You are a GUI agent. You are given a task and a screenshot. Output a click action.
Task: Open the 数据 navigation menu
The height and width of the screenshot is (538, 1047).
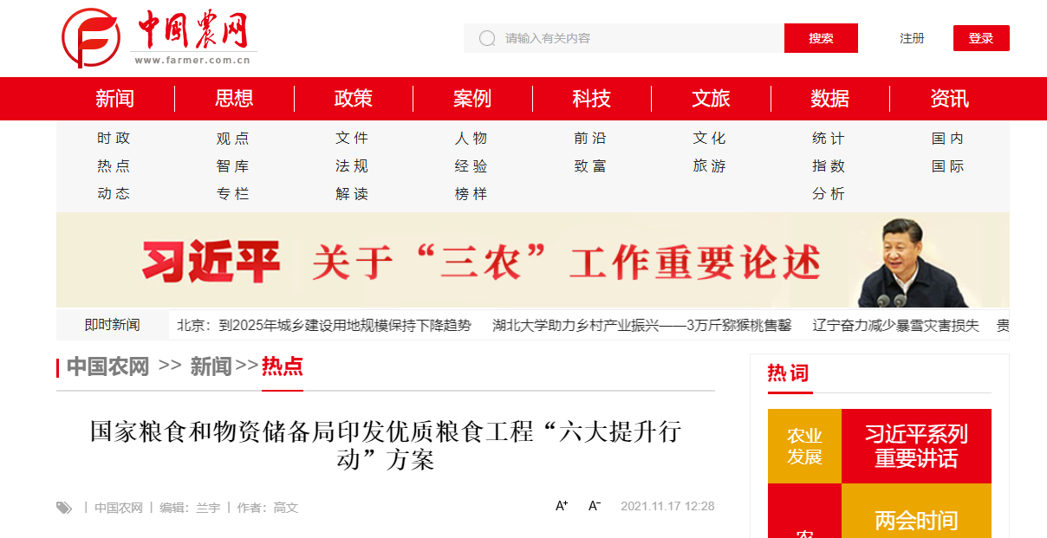point(829,99)
